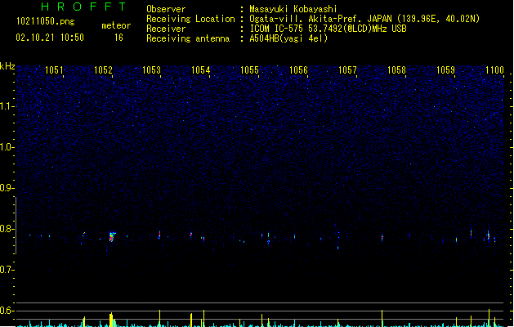Click the 0.8 frequency axis label

point(7,229)
